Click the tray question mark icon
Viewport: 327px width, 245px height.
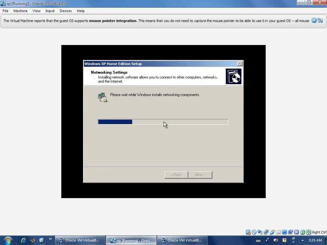pyautogui.click(x=284, y=240)
